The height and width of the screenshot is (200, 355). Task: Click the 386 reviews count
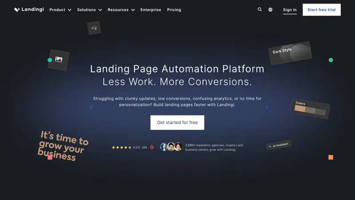tap(145, 148)
